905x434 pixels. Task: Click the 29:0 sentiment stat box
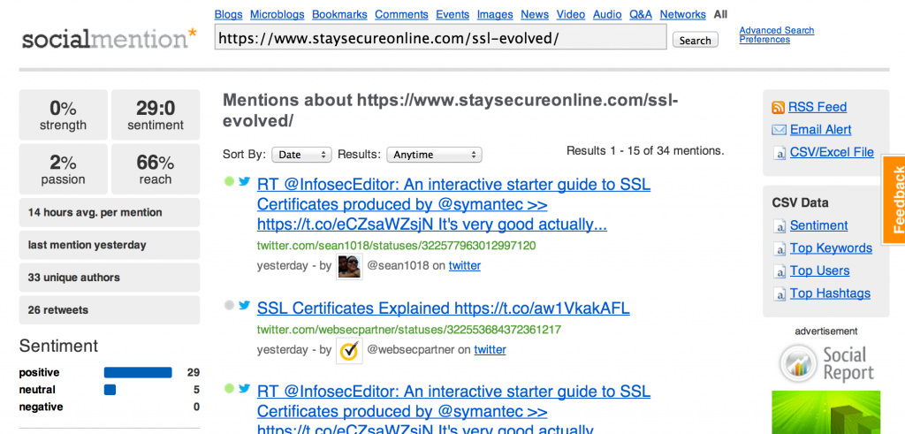point(156,115)
